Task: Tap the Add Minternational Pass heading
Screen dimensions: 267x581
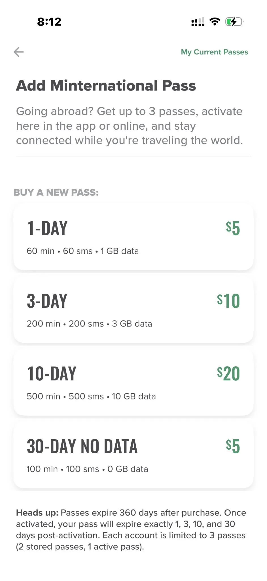Action: pos(106,86)
